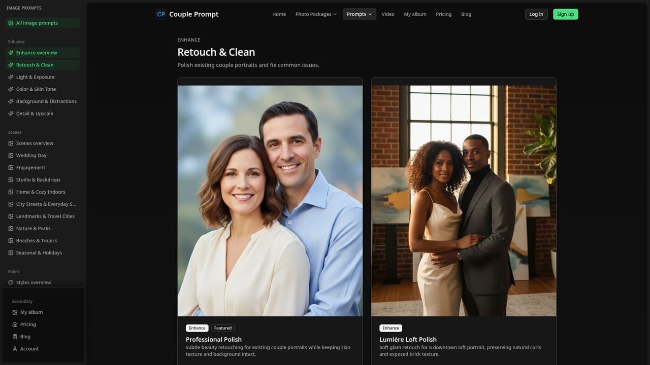Open Pricing in the top navigation

tap(443, 14)
